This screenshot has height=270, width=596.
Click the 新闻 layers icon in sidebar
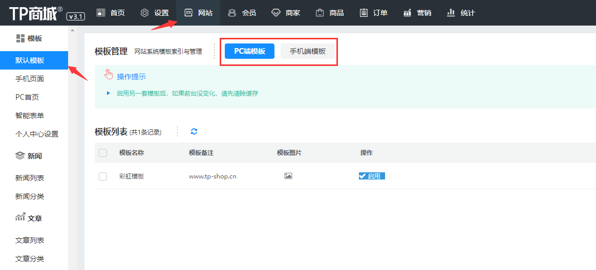pos(20,155)
